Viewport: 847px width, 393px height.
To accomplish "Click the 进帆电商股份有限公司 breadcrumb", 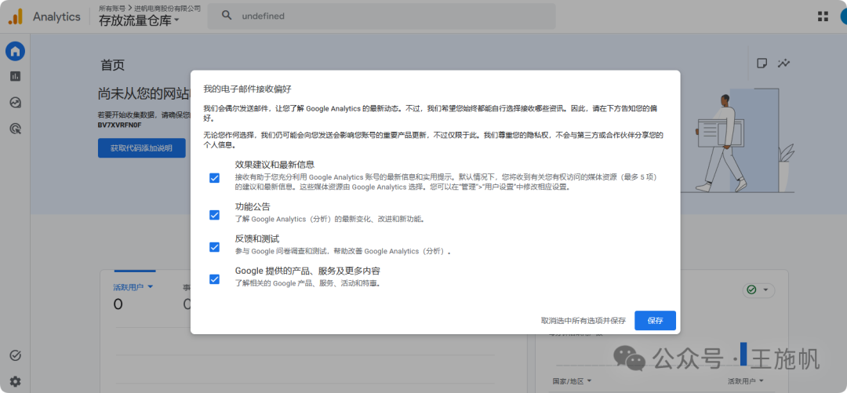I will [167, 8].
